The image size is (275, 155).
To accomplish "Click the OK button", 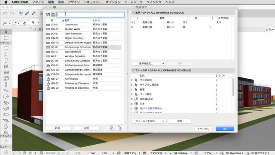I will (x=225, y=129).
